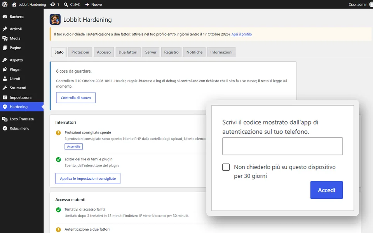Image resolution: width=373 pixels, height=233 pixels.
Task: Tick 'Non chiederlo più su questo dispositivo' checkbox
Action: click(226, 167)
